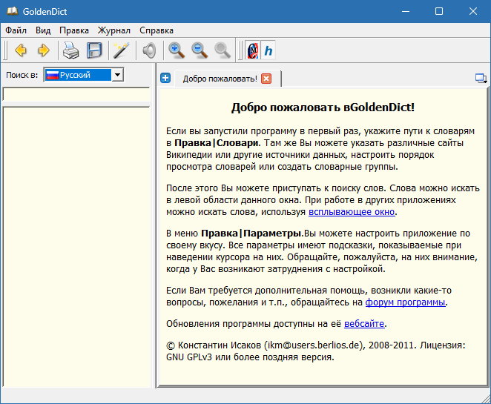Expand the 'Русский' group dropdown arrow
Screen dimensions: 491x404
pos(117,75)
